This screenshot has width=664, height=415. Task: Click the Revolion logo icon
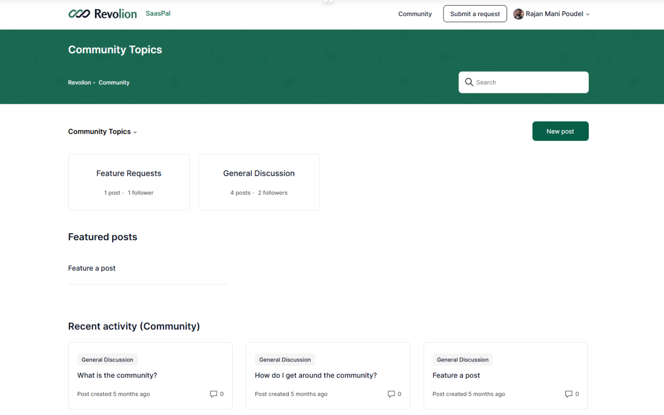point(79,14)
